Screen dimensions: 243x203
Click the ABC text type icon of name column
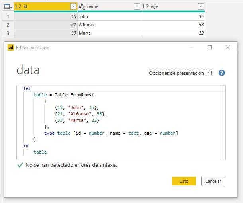click(82, 6)
